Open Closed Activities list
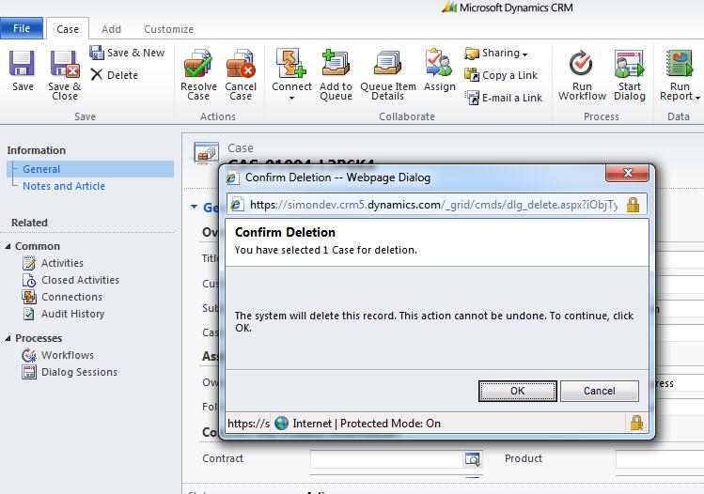Viewport: 704px width, 494px height. click(80, 280)
